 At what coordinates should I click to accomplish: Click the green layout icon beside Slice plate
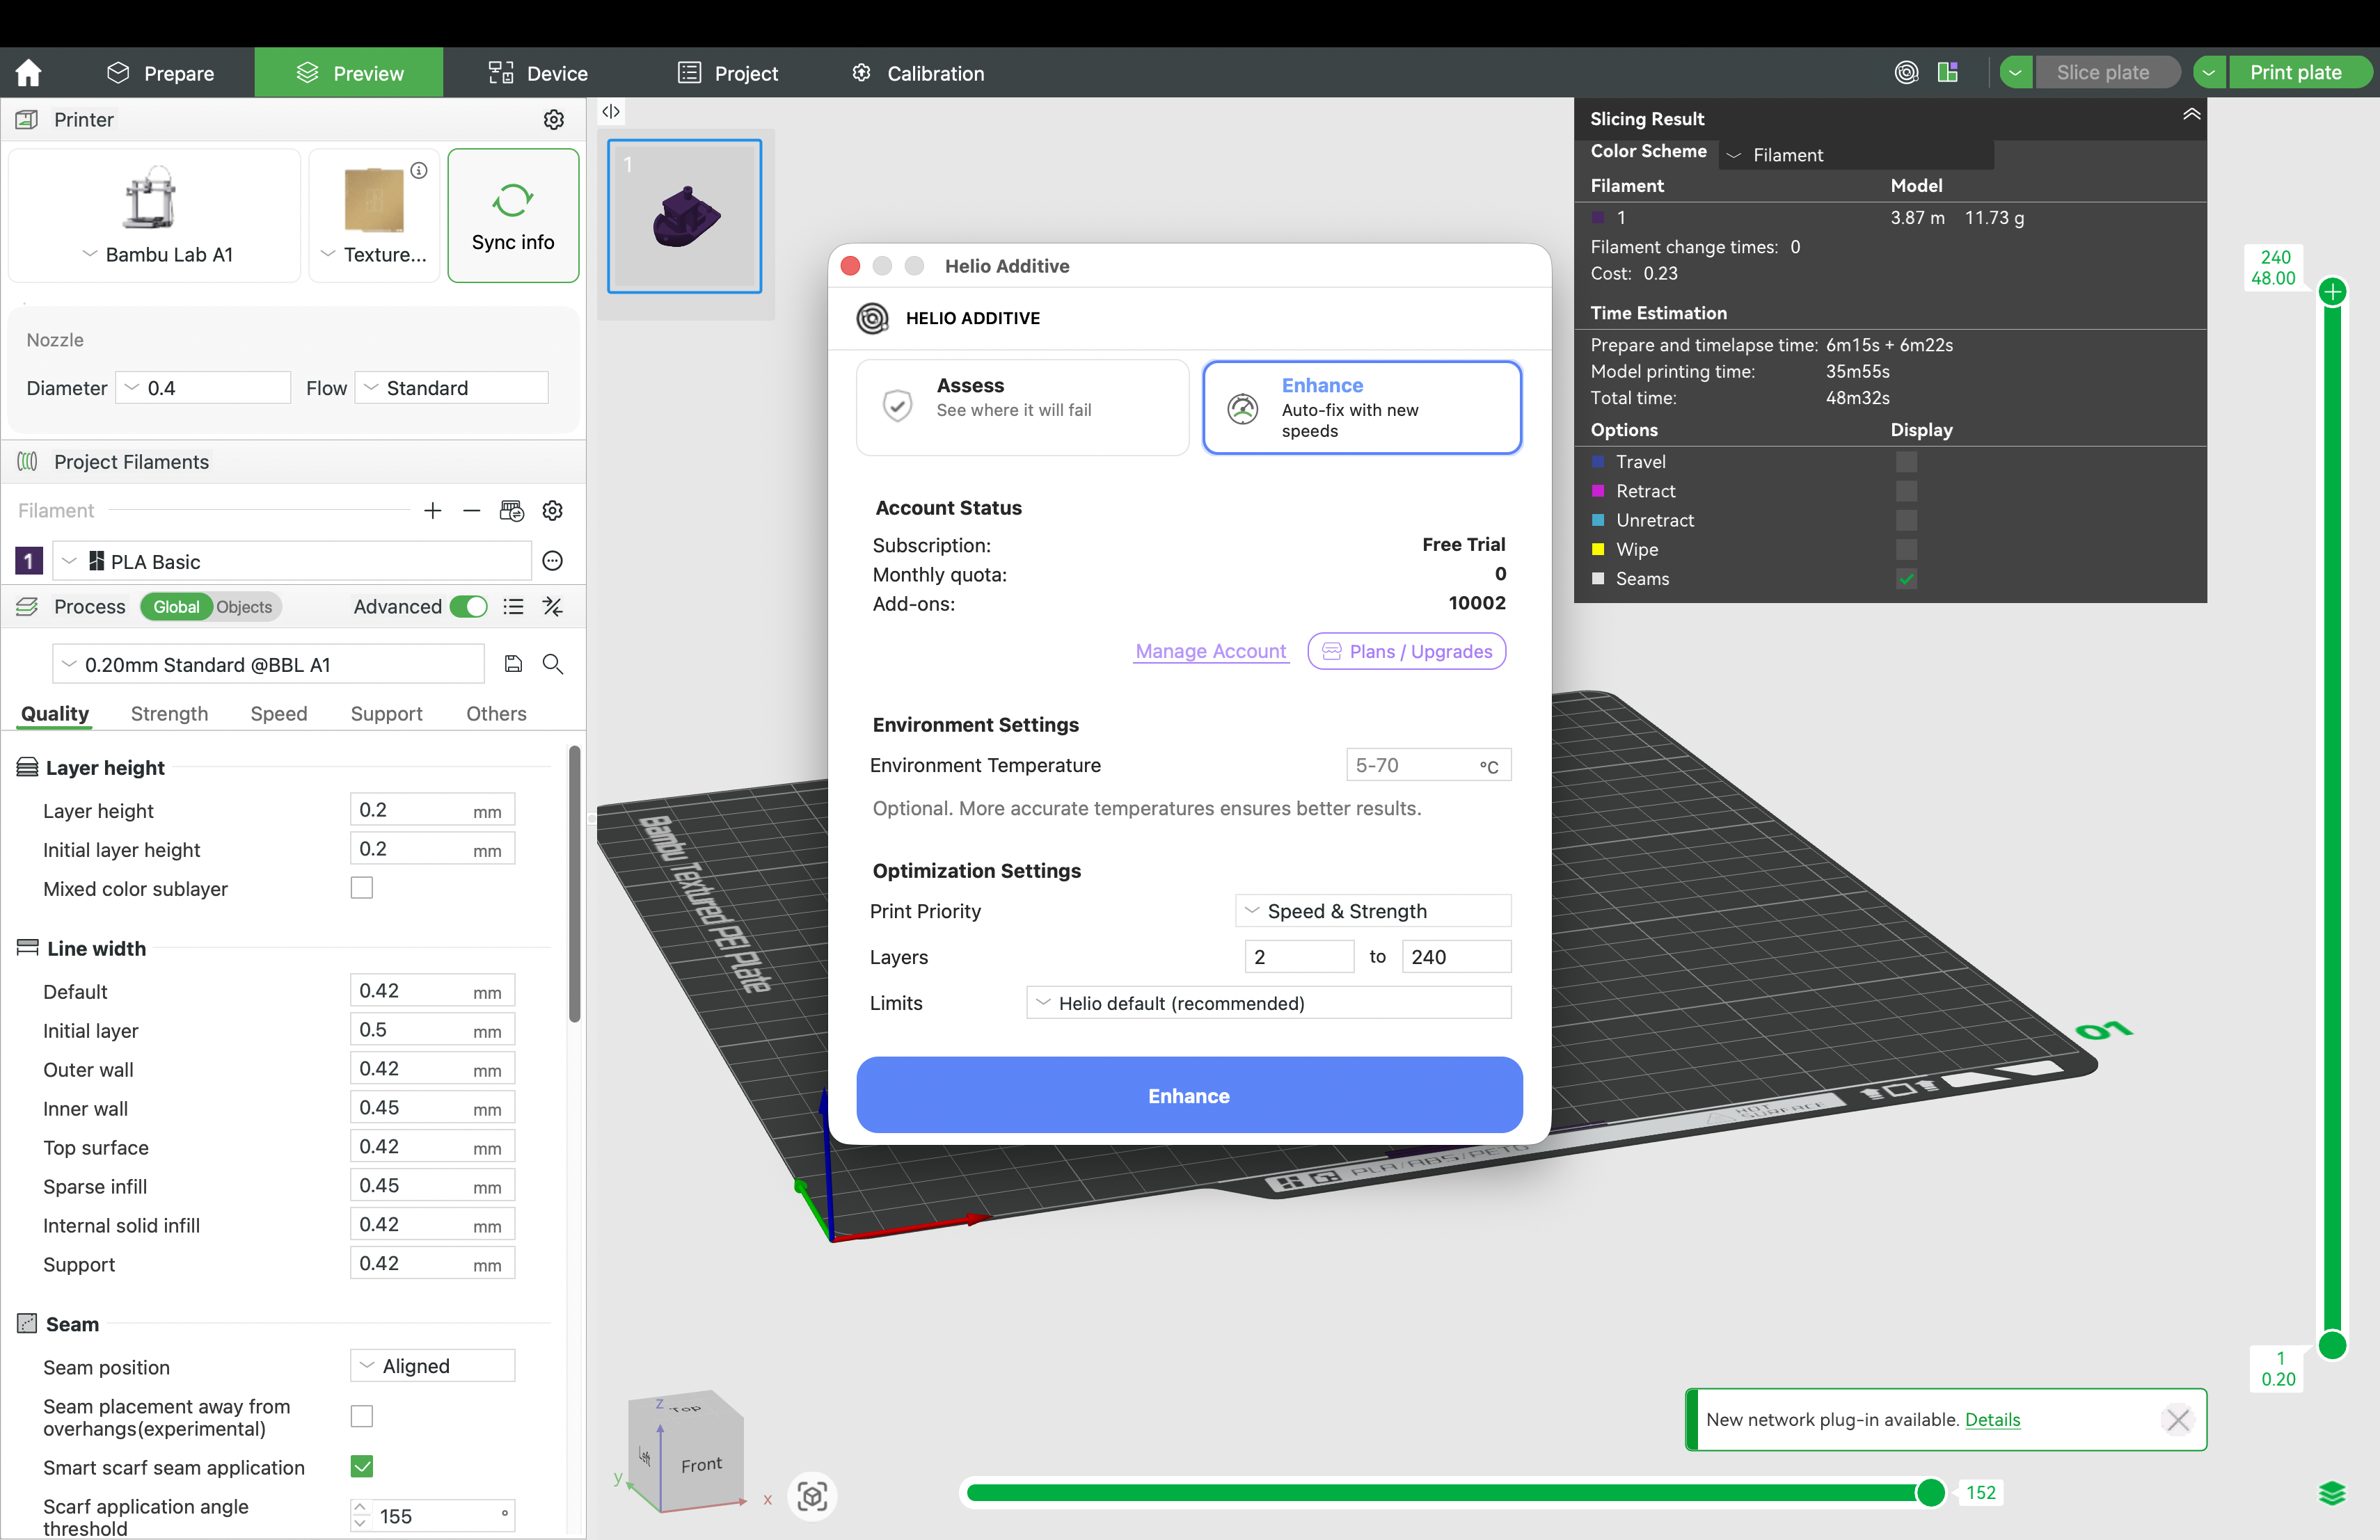pyautogui.click(x=1947, y=72)
